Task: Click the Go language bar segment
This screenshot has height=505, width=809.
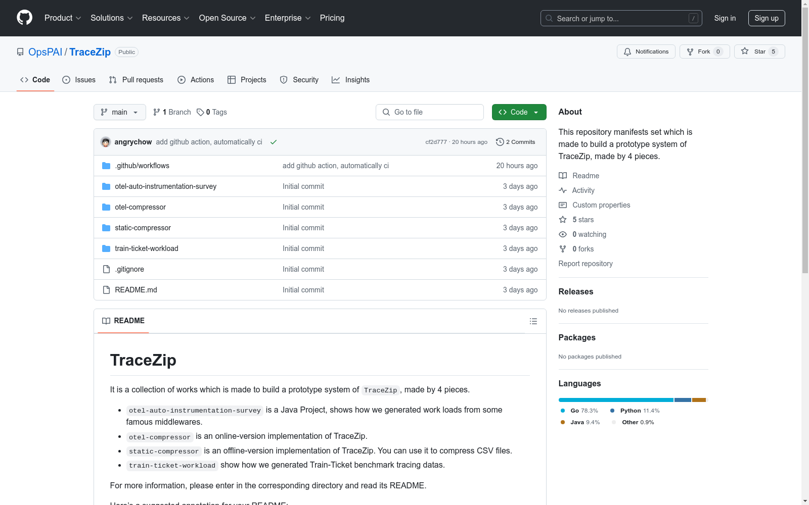Action: click(x=616, y=400)
